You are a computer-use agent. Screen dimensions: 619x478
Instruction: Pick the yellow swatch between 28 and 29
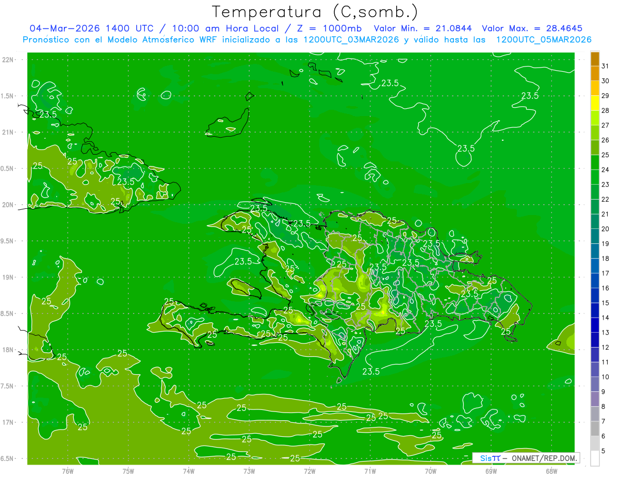(595, 103)
